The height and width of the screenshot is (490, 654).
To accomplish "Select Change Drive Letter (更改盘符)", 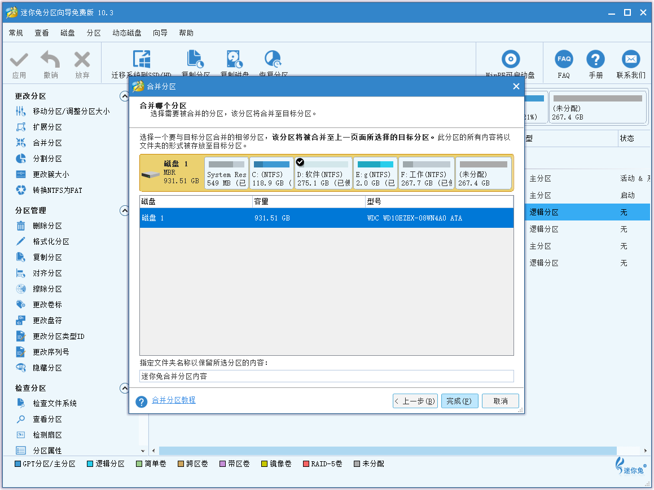I will pos(39,321).
